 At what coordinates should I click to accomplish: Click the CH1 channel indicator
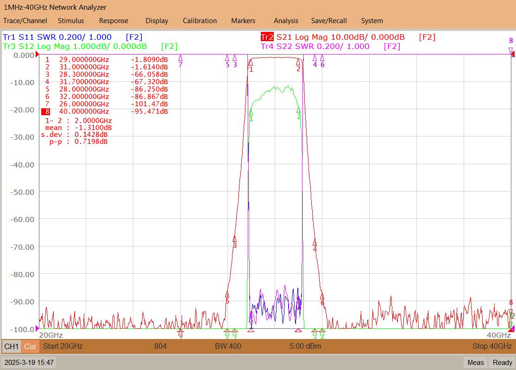[x=12, y=346]
